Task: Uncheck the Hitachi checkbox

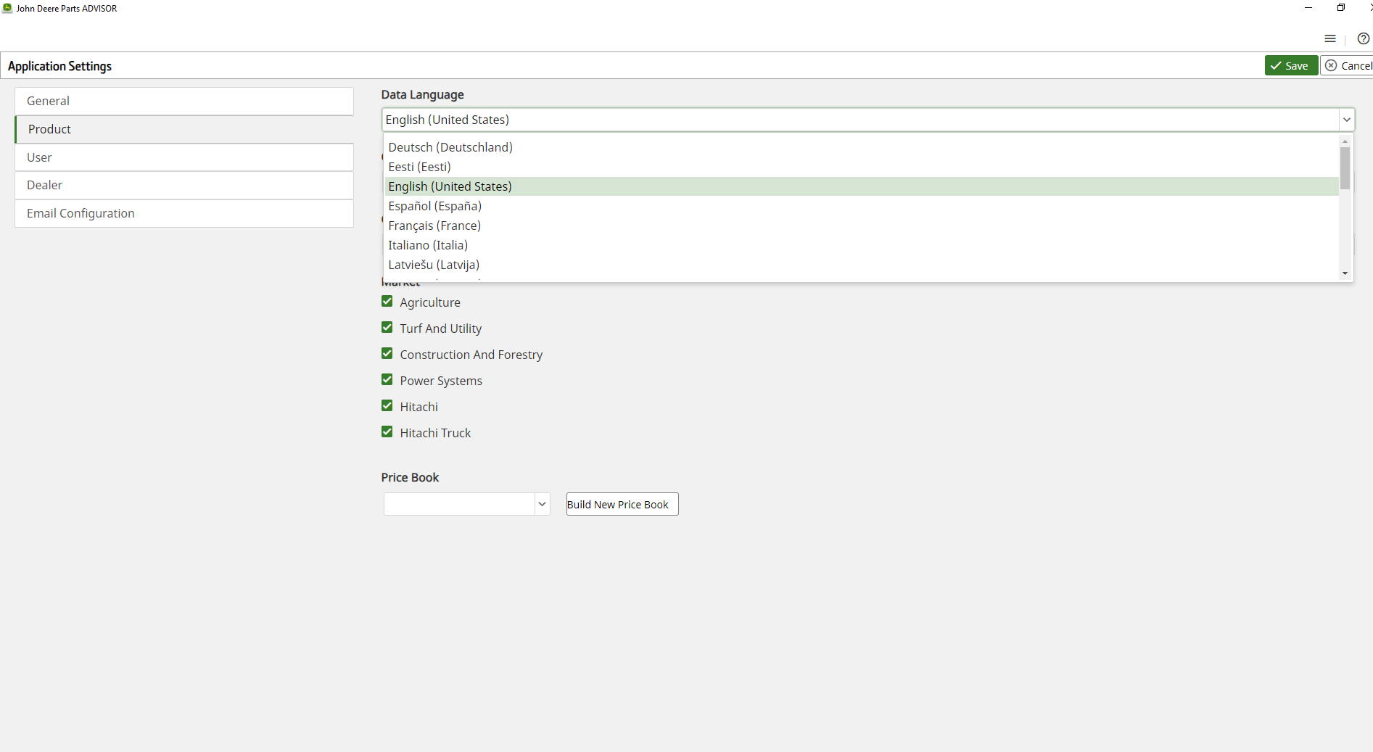Action: 387,406
